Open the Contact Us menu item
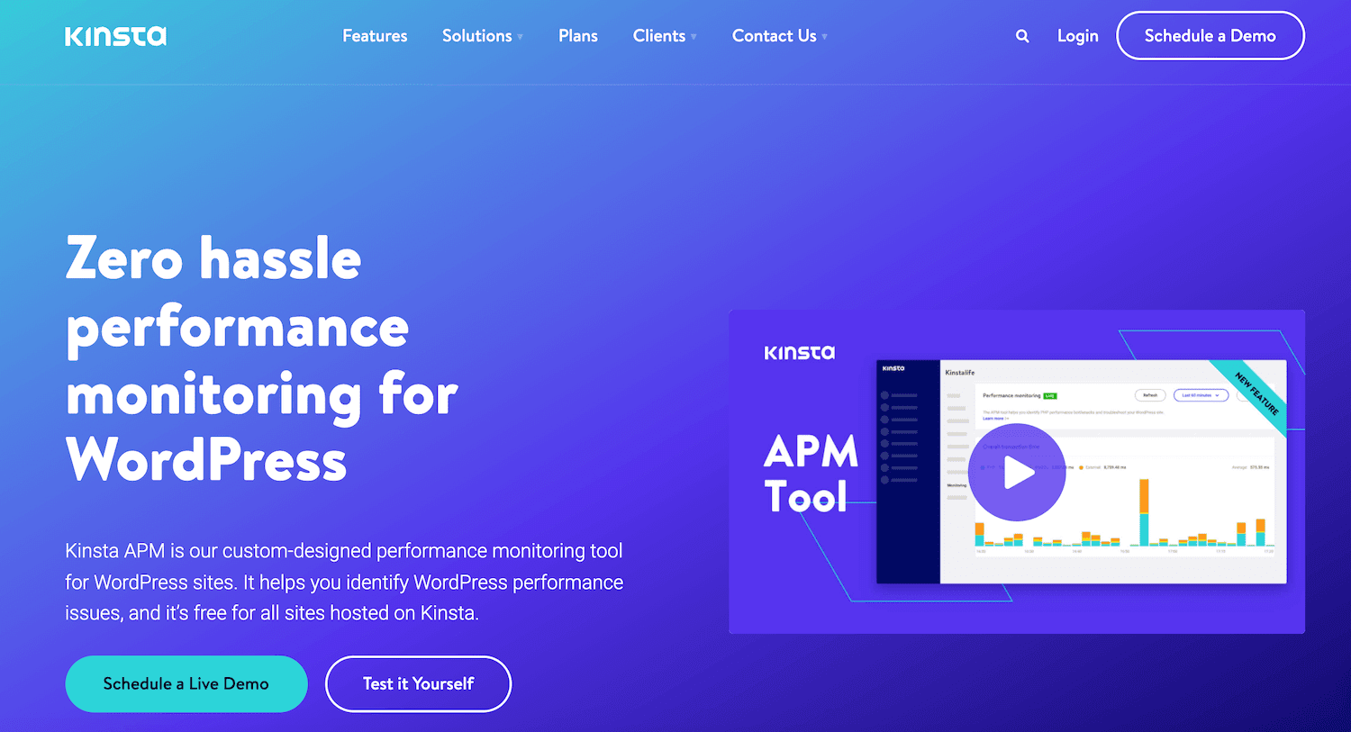The image size is (1351, 732). [775, 36]
